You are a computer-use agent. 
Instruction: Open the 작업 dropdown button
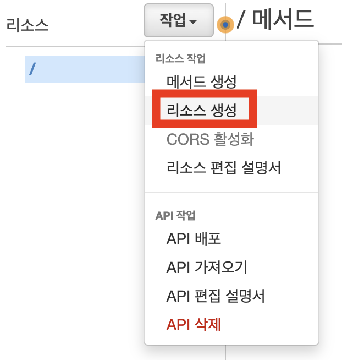click(x=179, y=20)
